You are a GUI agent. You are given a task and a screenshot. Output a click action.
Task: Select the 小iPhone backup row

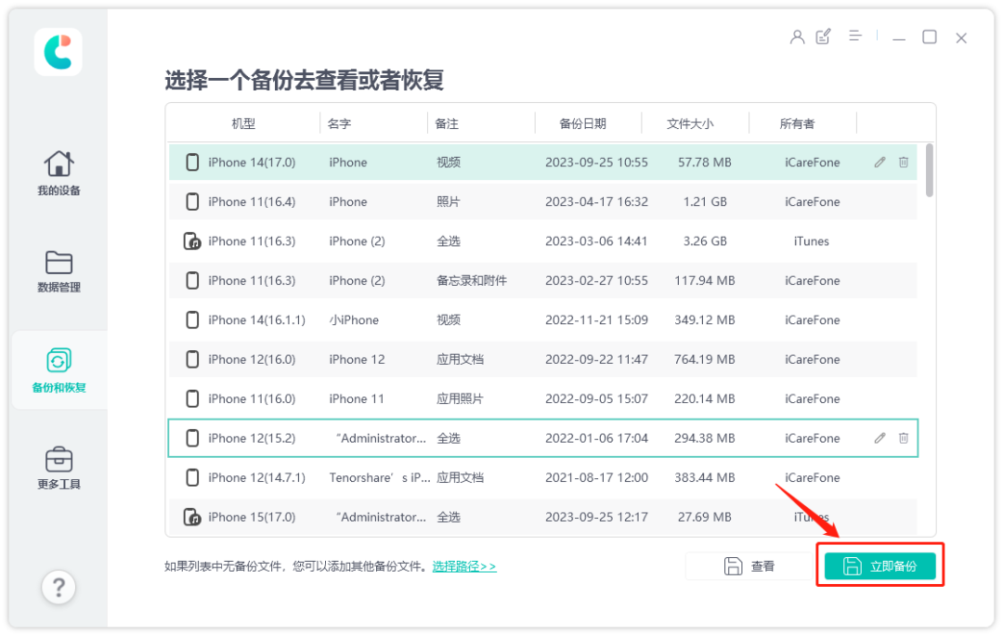(x=542, y=319)
